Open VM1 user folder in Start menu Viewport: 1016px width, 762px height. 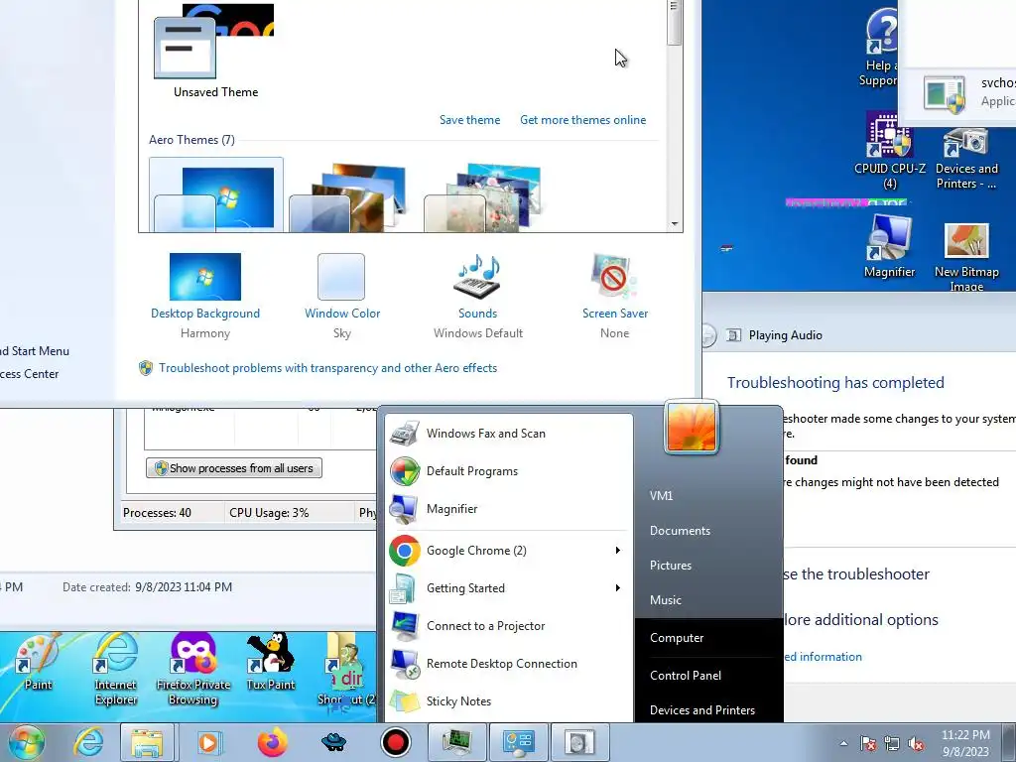(661, 496)
